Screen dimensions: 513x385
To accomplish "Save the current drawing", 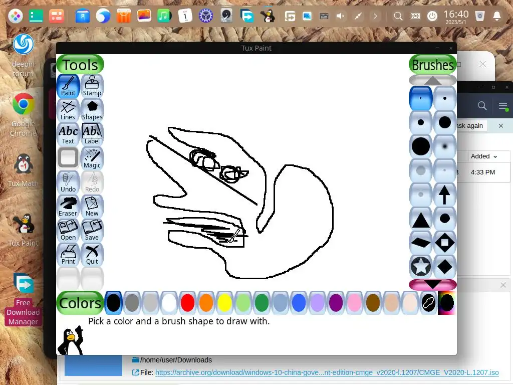I will (92, 231).
